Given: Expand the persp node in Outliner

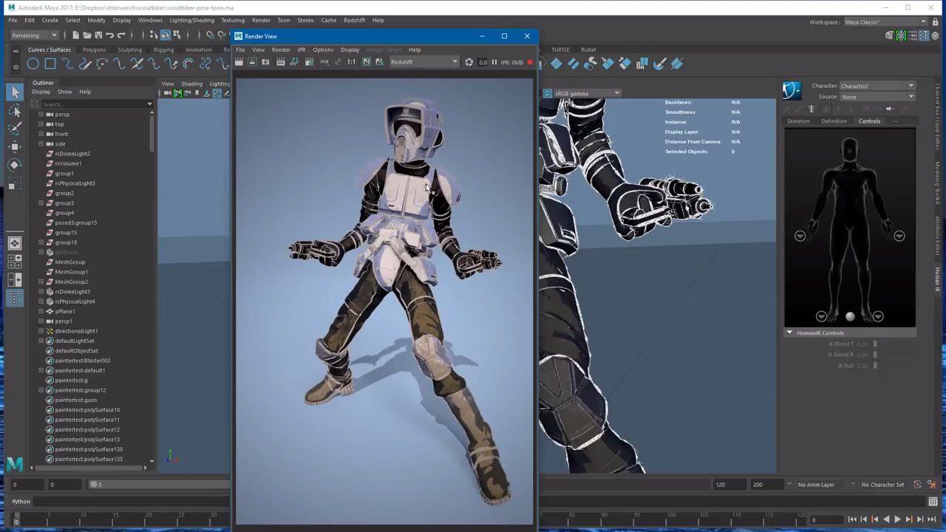Looking at the screenshot, I should [x=41, y=115].
